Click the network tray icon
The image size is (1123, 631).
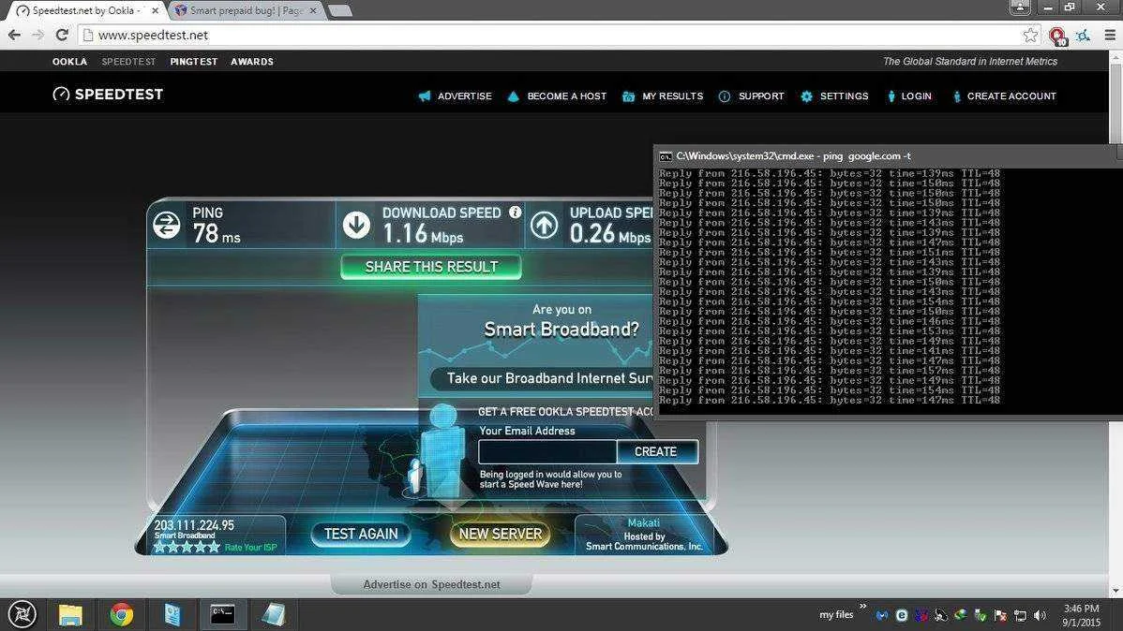(x=1020, y=615)
